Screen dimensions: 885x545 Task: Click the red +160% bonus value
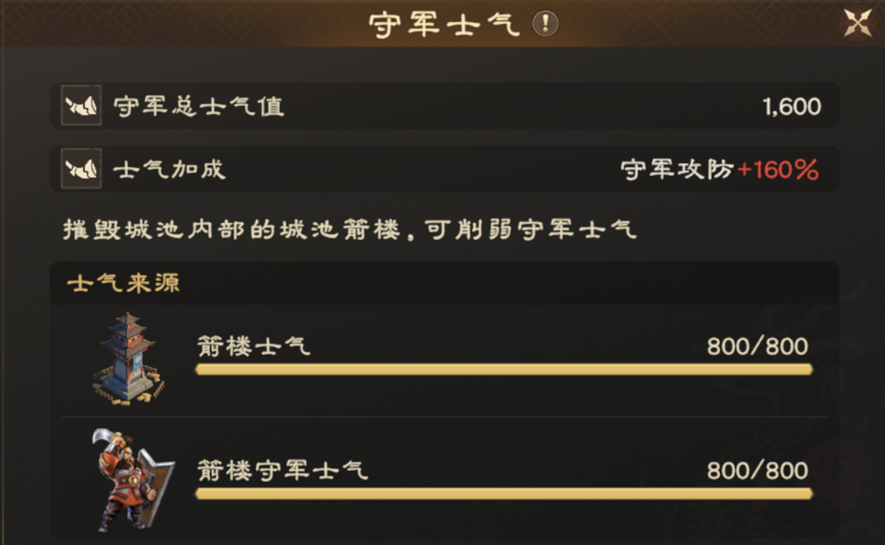(778, 170)
